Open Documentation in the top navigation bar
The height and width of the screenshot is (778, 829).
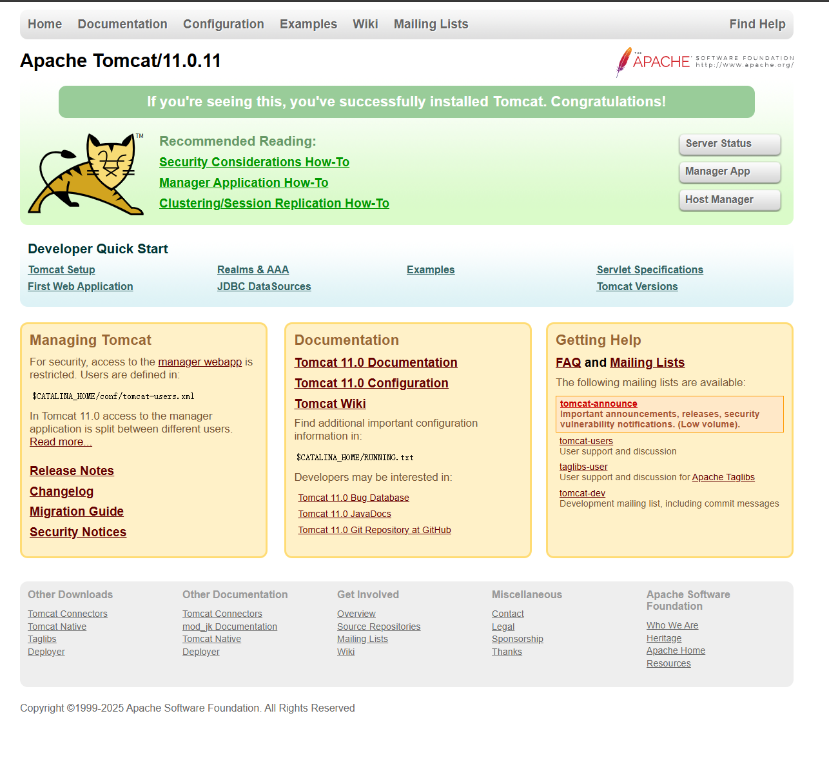[x=122, y=24]
